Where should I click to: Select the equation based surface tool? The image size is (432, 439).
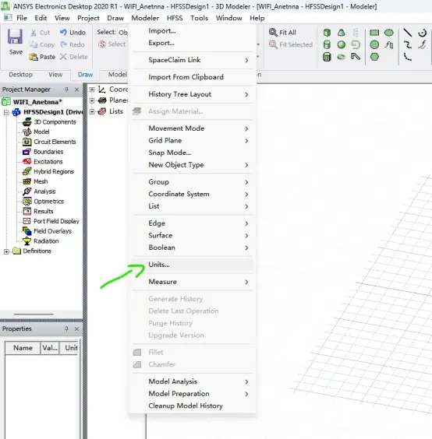[x=389, y=44]
